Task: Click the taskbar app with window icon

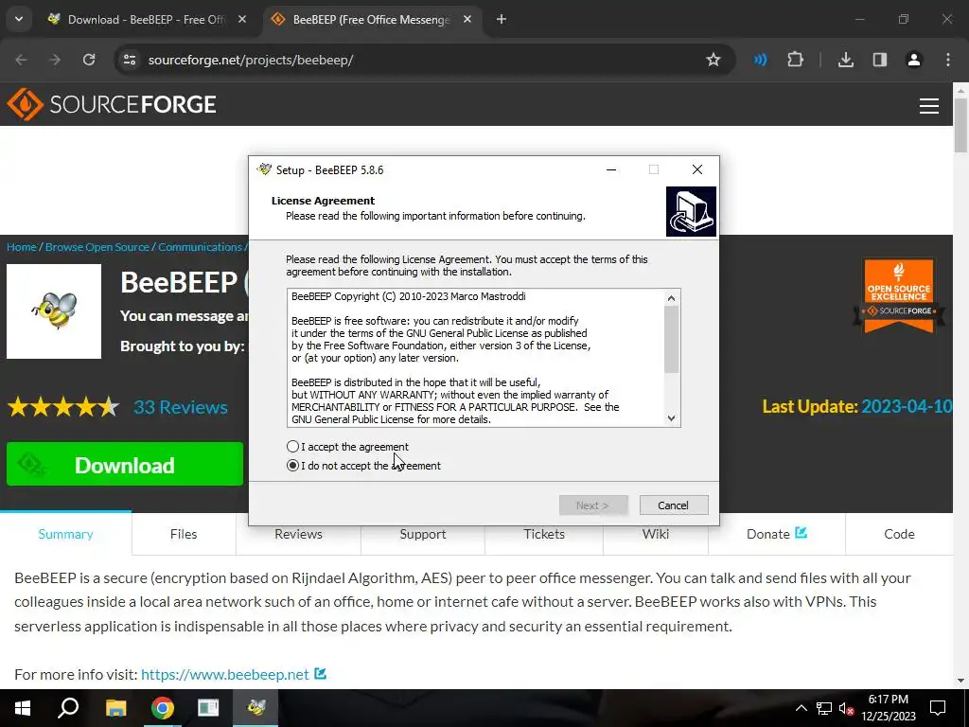Action: point(208,708)
